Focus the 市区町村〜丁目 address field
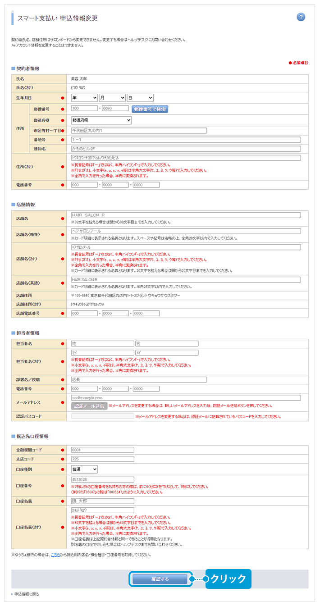Viewport: 320px width, 606px height. point(139,131)
